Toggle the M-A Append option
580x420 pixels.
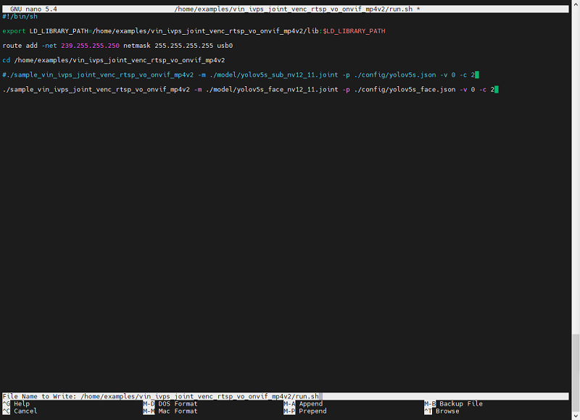(x=303, y=404)
